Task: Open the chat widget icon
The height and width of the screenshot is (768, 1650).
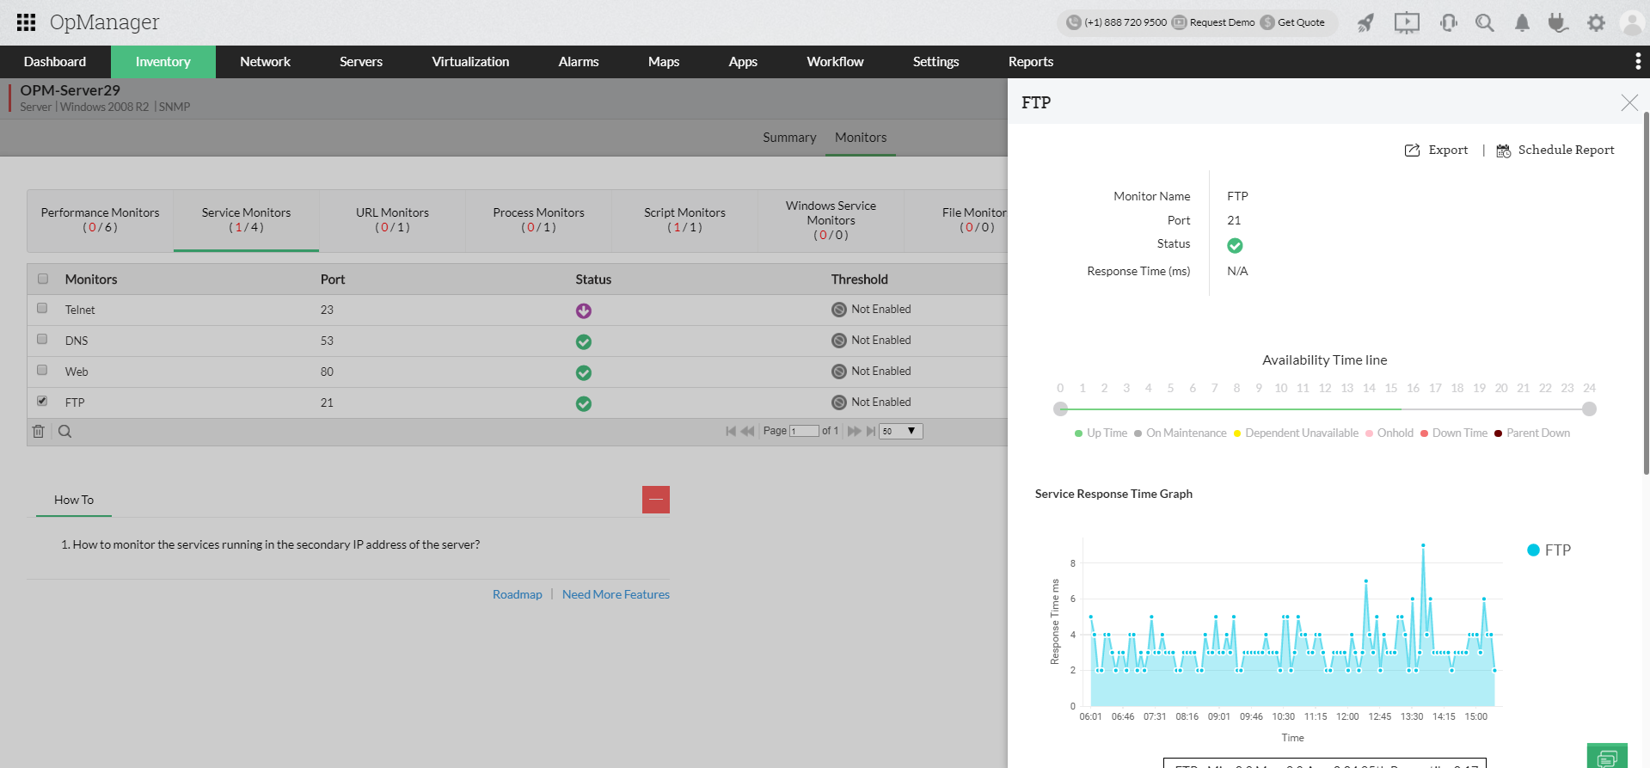Action: [x=1607, y=756]
